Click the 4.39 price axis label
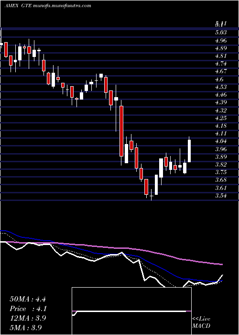The height and width of the screenshot is (335, 239). pos(221,102)
